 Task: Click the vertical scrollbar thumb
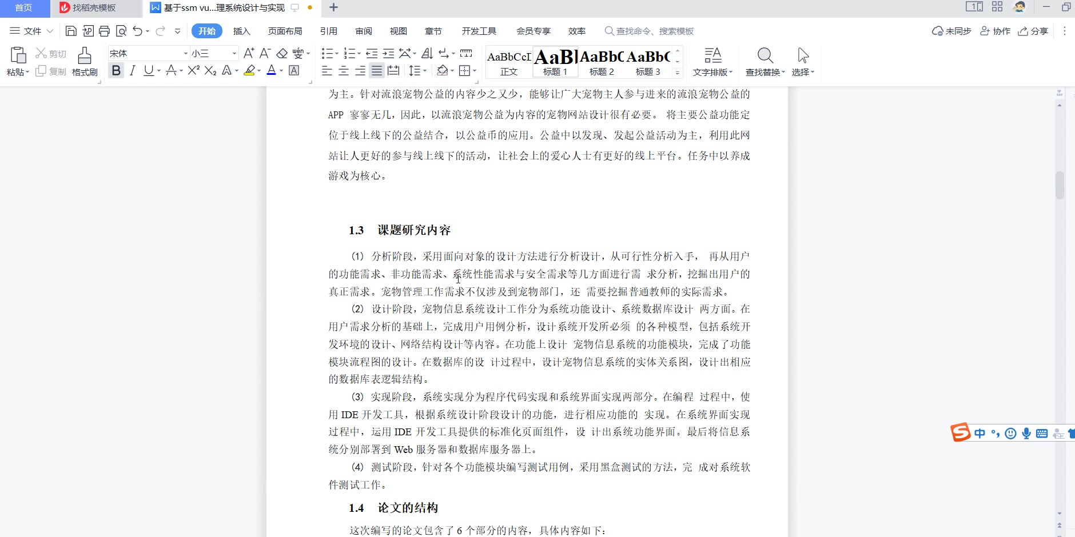point(1060,185)
